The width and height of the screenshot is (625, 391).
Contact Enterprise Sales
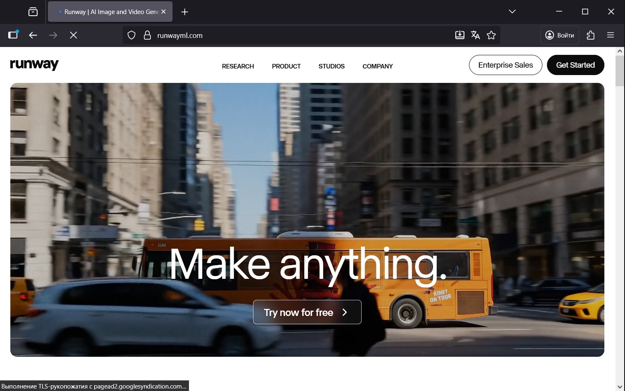506,65
